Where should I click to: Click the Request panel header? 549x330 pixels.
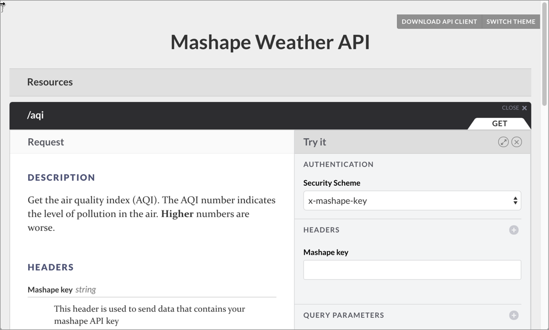tap(46, 142)
